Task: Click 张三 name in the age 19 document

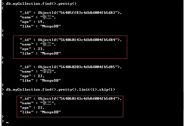Action: [47, 17]
